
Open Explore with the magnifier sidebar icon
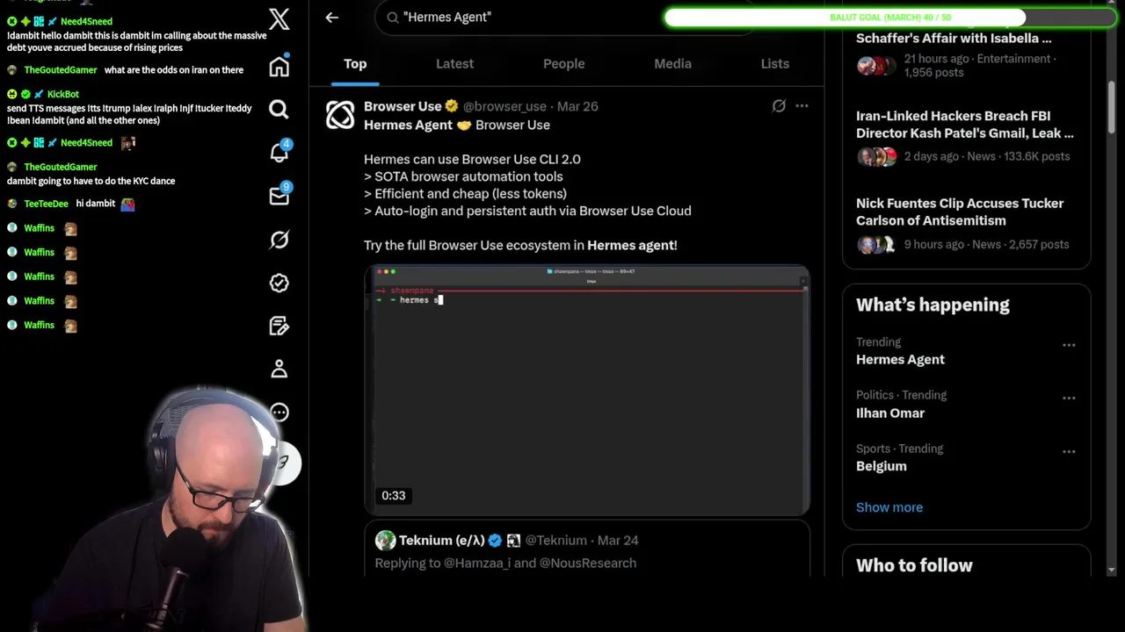(x=279, y=110)
